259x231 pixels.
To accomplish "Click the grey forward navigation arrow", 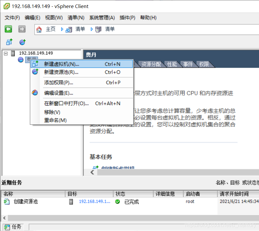I will click(x=22, y=29).
